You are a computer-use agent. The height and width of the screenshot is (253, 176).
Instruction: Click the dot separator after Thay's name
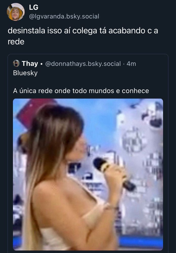point(42,64)
